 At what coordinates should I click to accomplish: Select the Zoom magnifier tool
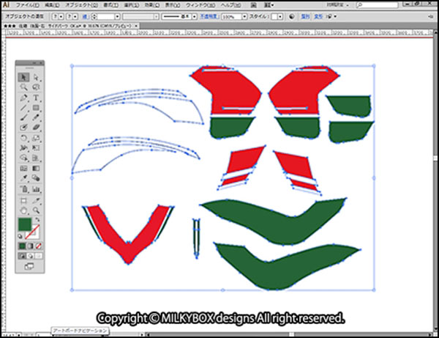coord(36,210)
